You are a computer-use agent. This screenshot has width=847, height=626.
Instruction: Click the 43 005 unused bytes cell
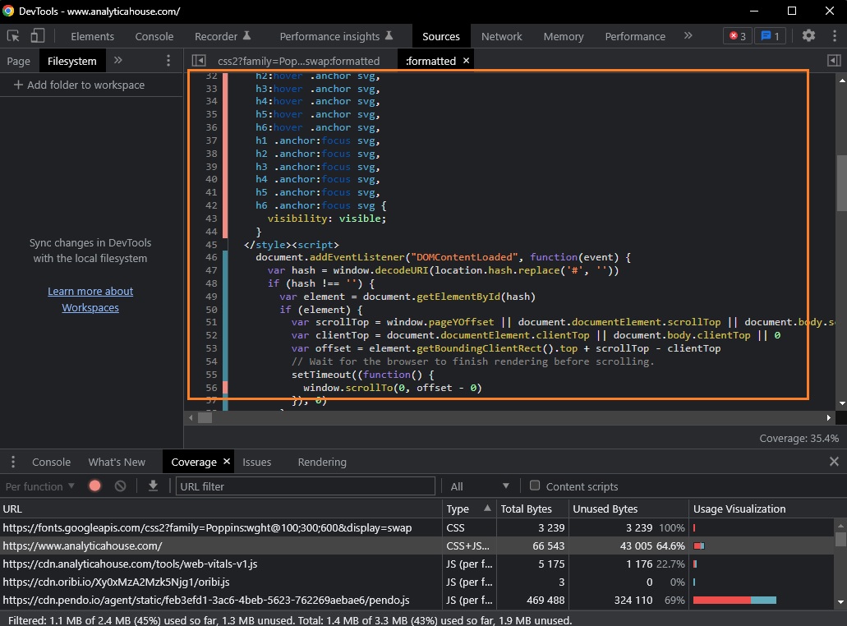[636, 546]
